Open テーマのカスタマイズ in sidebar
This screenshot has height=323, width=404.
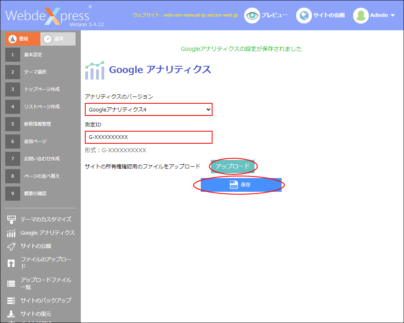coord(46,220)
